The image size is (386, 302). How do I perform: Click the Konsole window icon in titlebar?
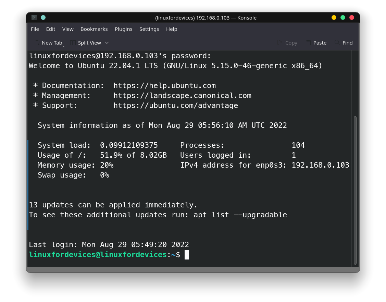pos(34,17)
